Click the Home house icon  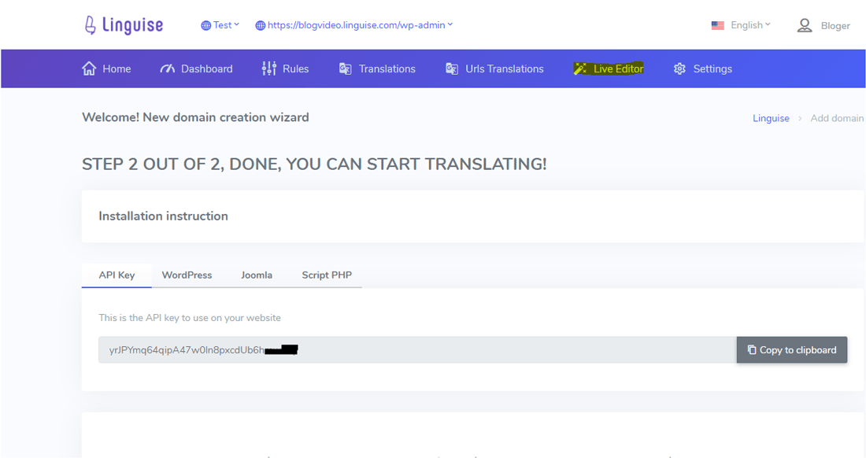click(89, 68)
